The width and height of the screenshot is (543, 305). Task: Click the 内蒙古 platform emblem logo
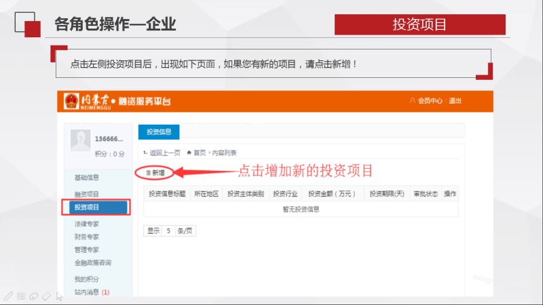click(72, 101)
